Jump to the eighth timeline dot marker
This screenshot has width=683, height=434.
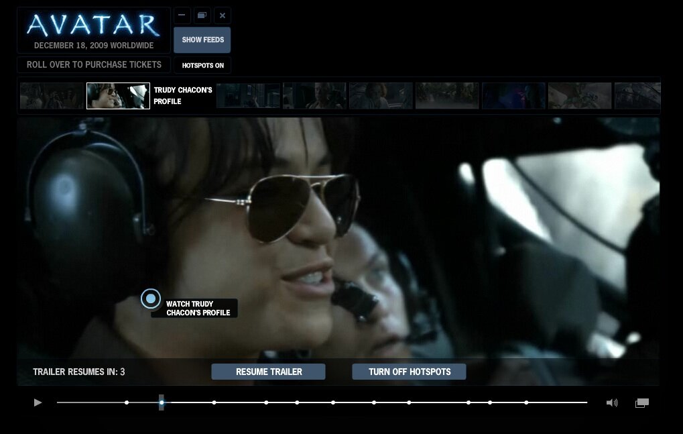pyautogui.click(x=409, y=402)
